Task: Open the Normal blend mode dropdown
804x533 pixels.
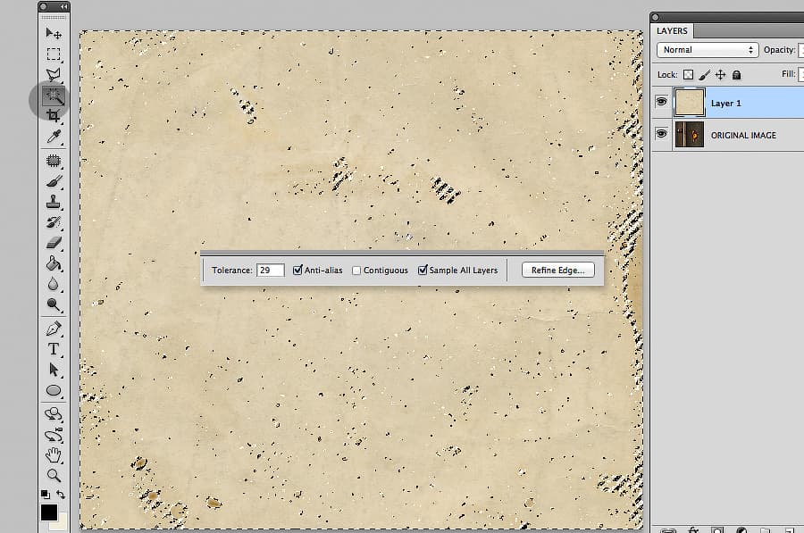Action: coord(708,50)
